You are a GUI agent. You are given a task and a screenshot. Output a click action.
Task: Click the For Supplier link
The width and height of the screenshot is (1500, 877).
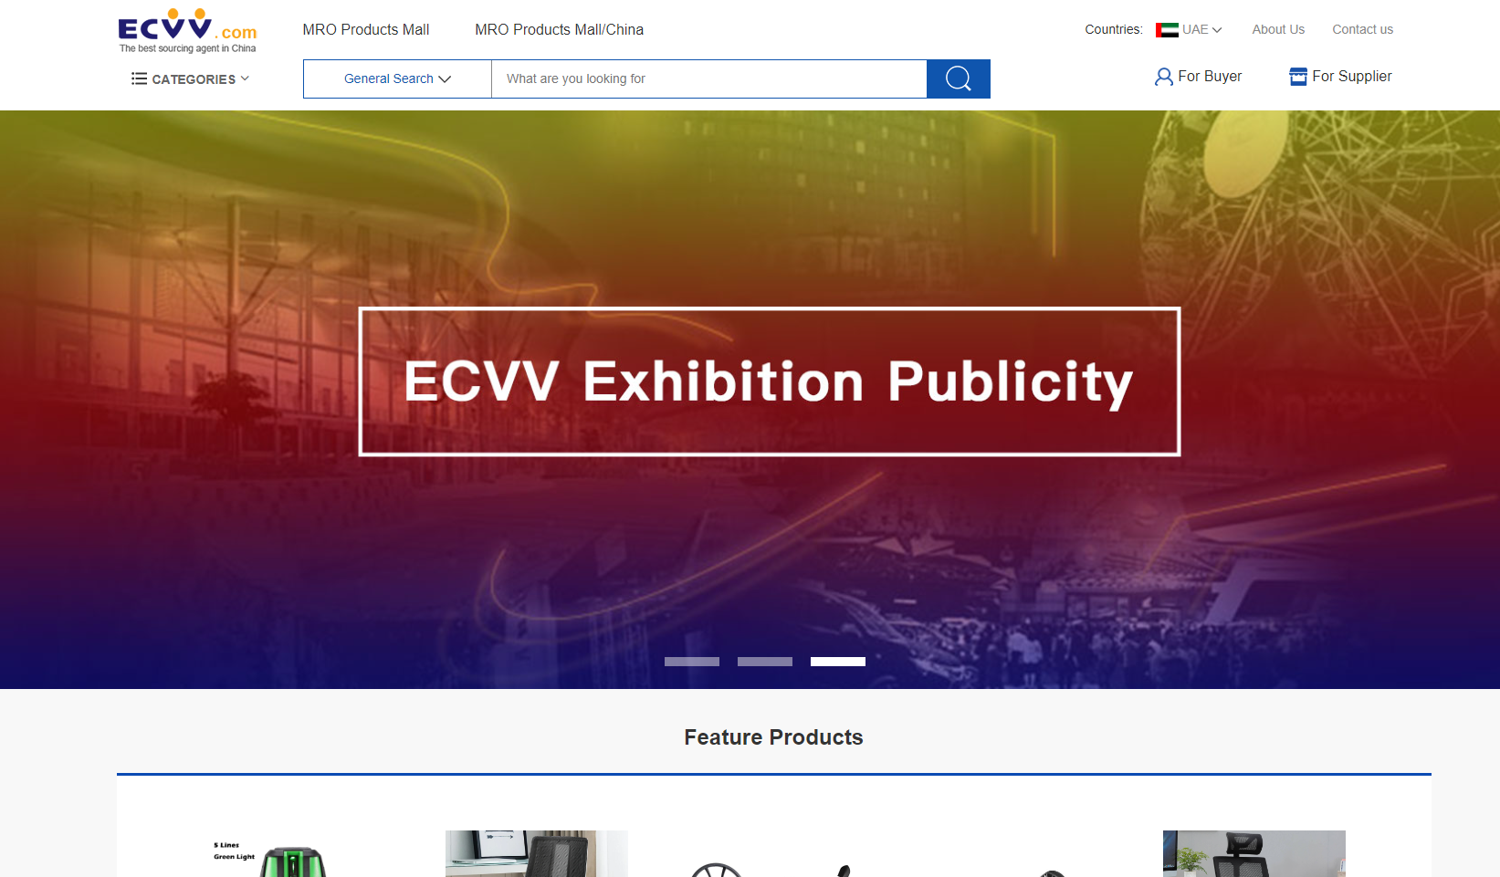(1340, 77)
